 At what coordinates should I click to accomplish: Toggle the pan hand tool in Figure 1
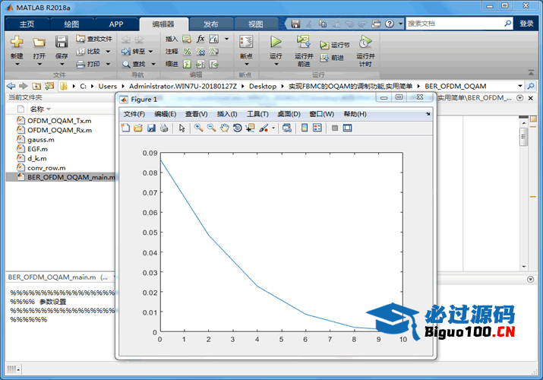pos(224,128)
